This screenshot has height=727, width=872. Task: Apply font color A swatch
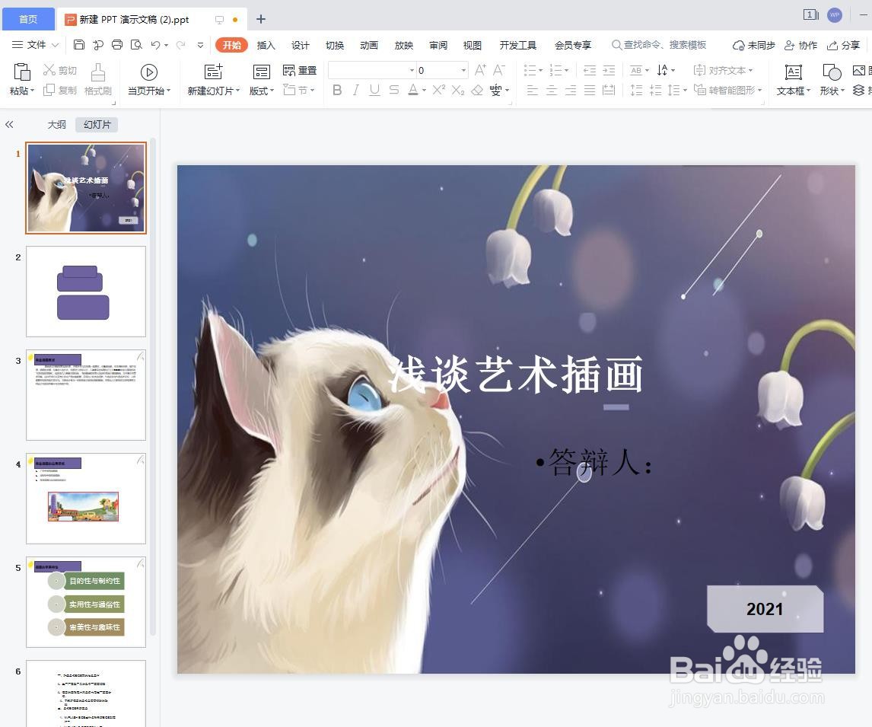click(412, 90)
